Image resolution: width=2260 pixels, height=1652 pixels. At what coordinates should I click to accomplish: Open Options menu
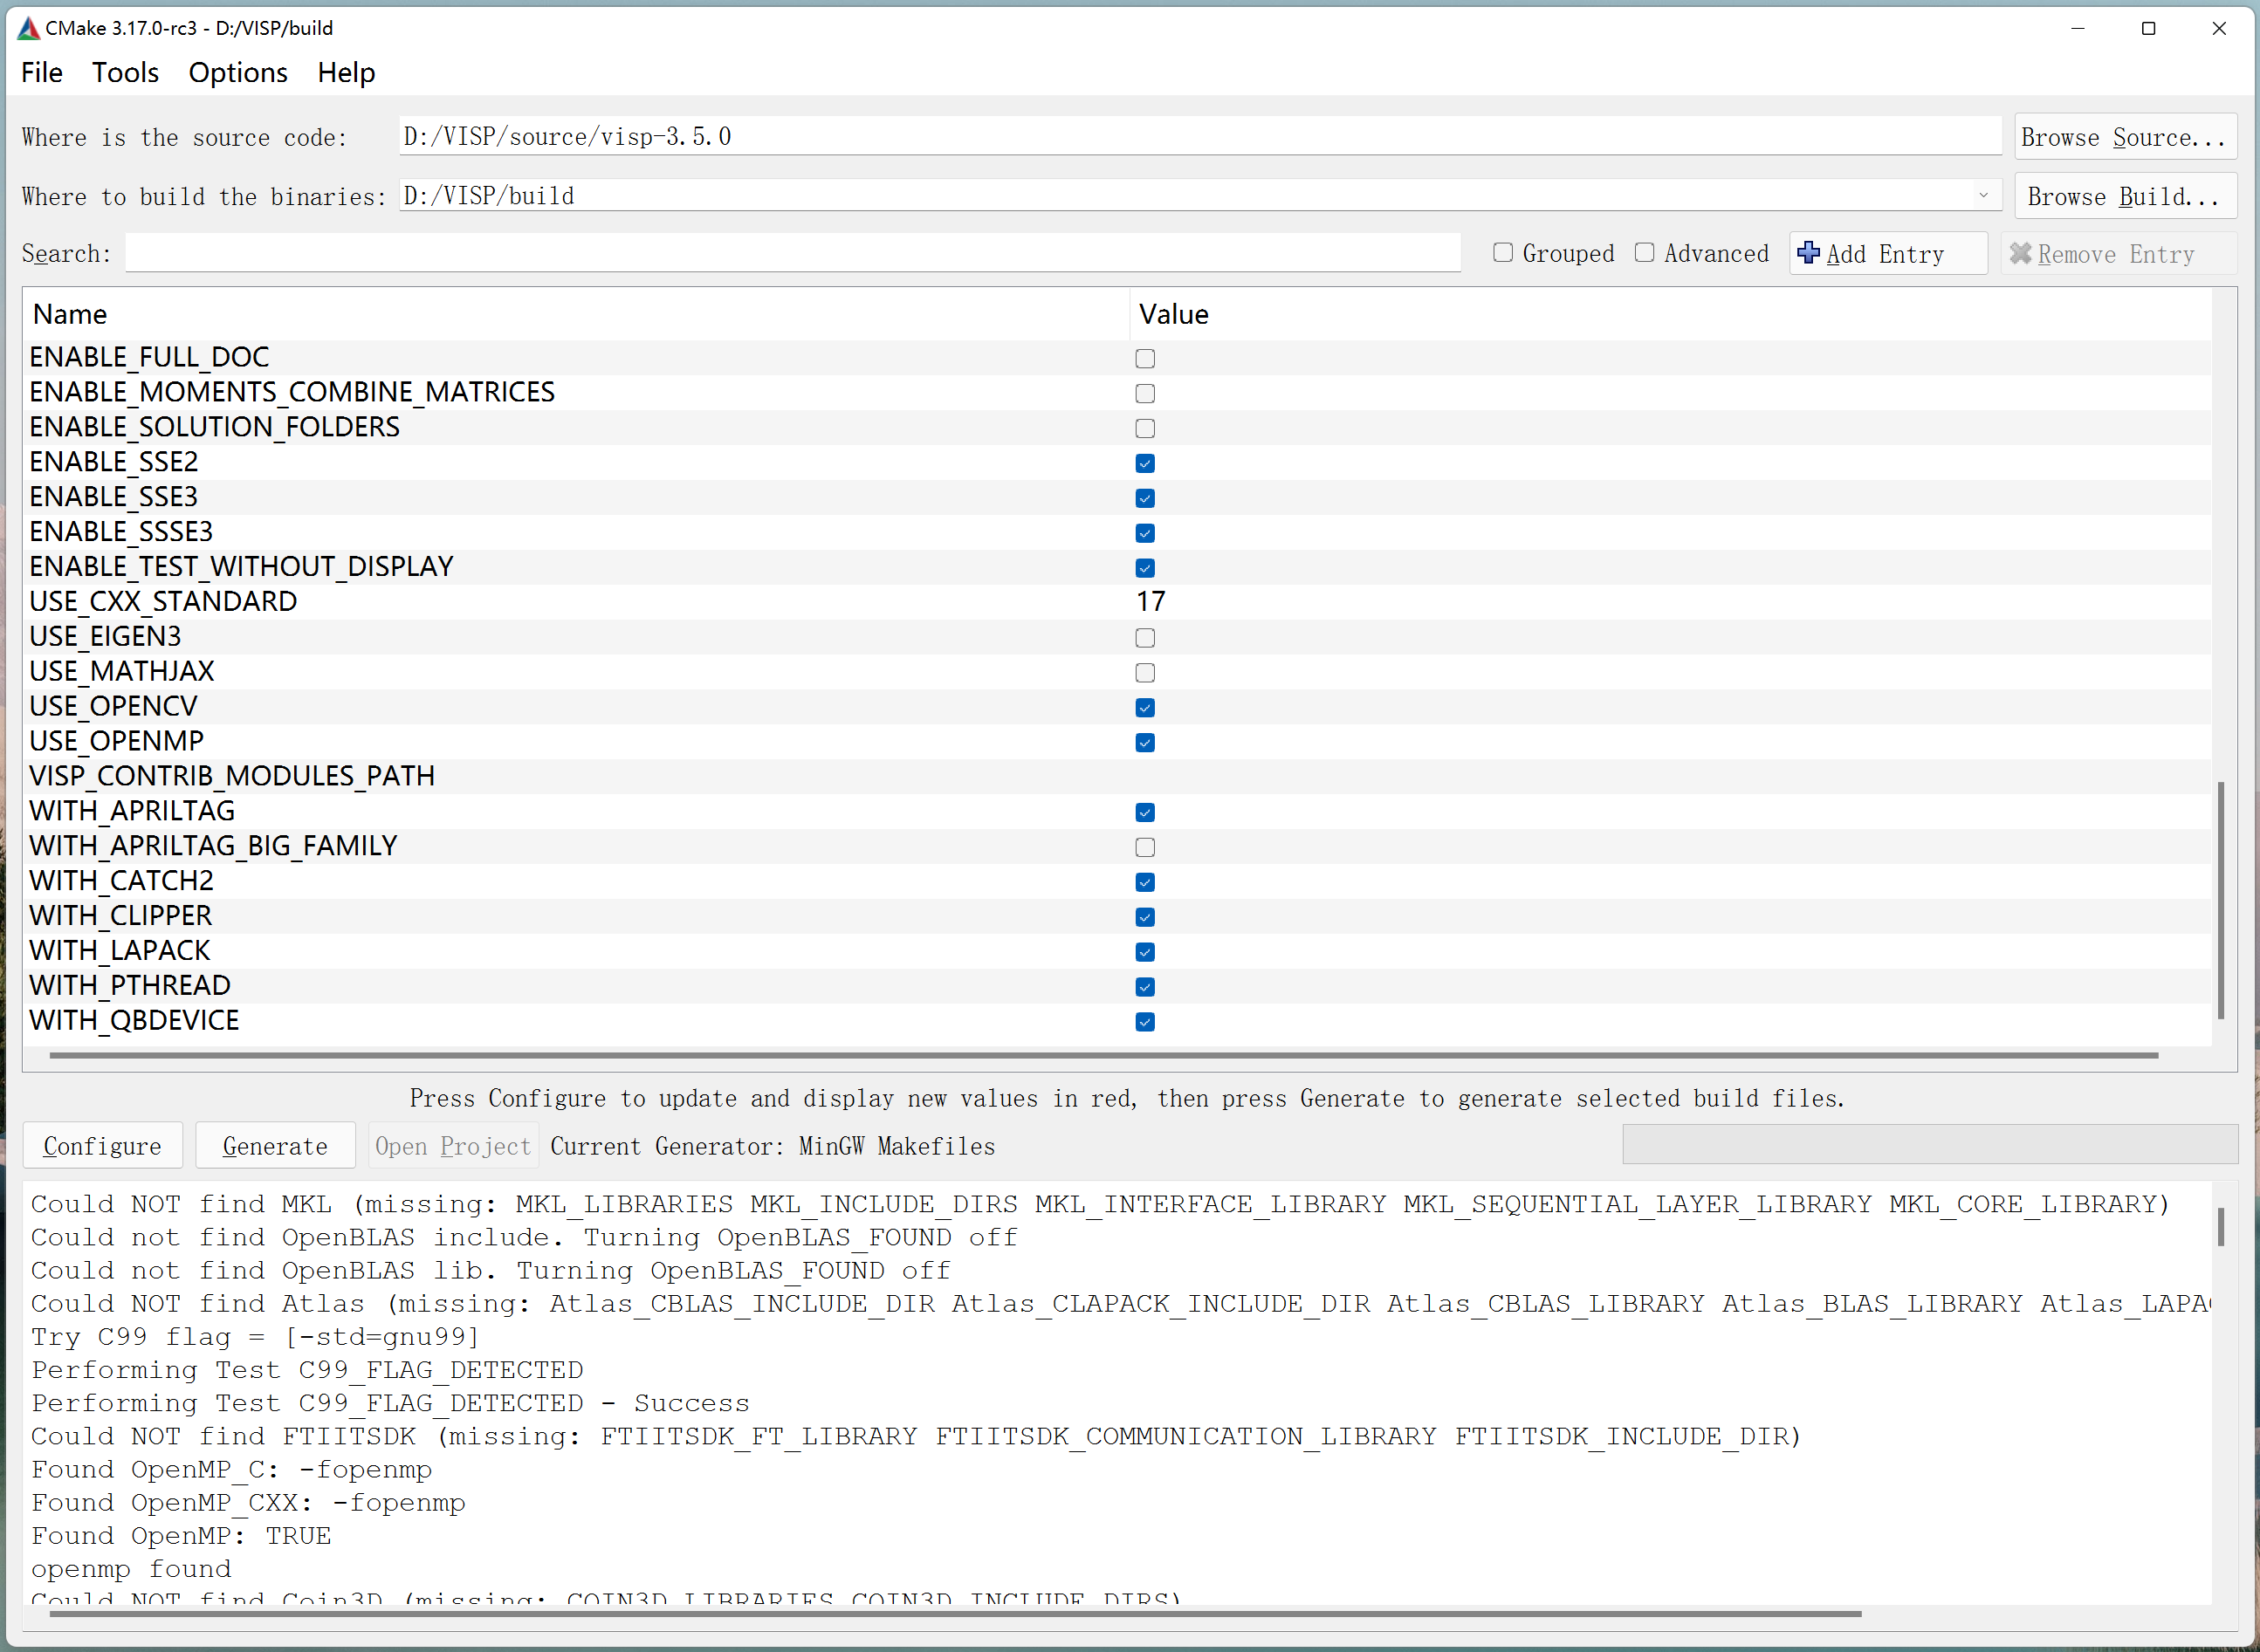coord(237,72)
